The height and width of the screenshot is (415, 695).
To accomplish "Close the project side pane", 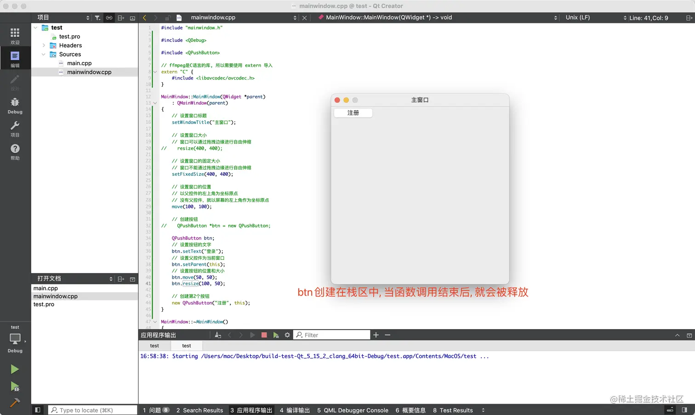I will (132, 18).
